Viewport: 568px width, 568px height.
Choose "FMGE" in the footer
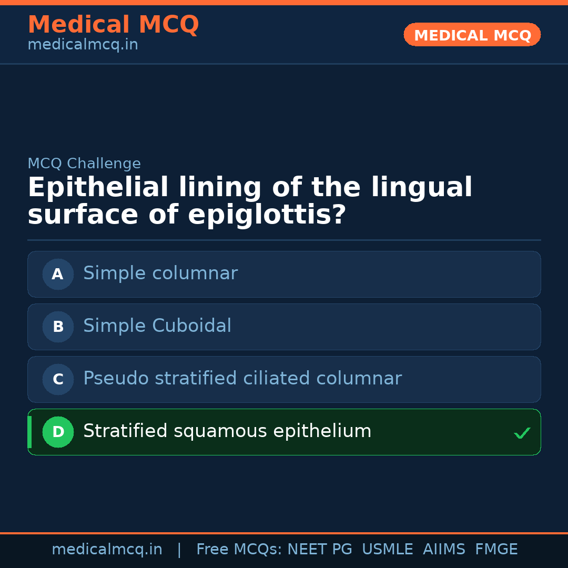(496, 550)
